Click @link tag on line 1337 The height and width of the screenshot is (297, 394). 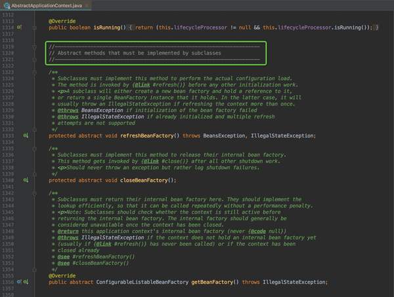[x=151, y=161]
